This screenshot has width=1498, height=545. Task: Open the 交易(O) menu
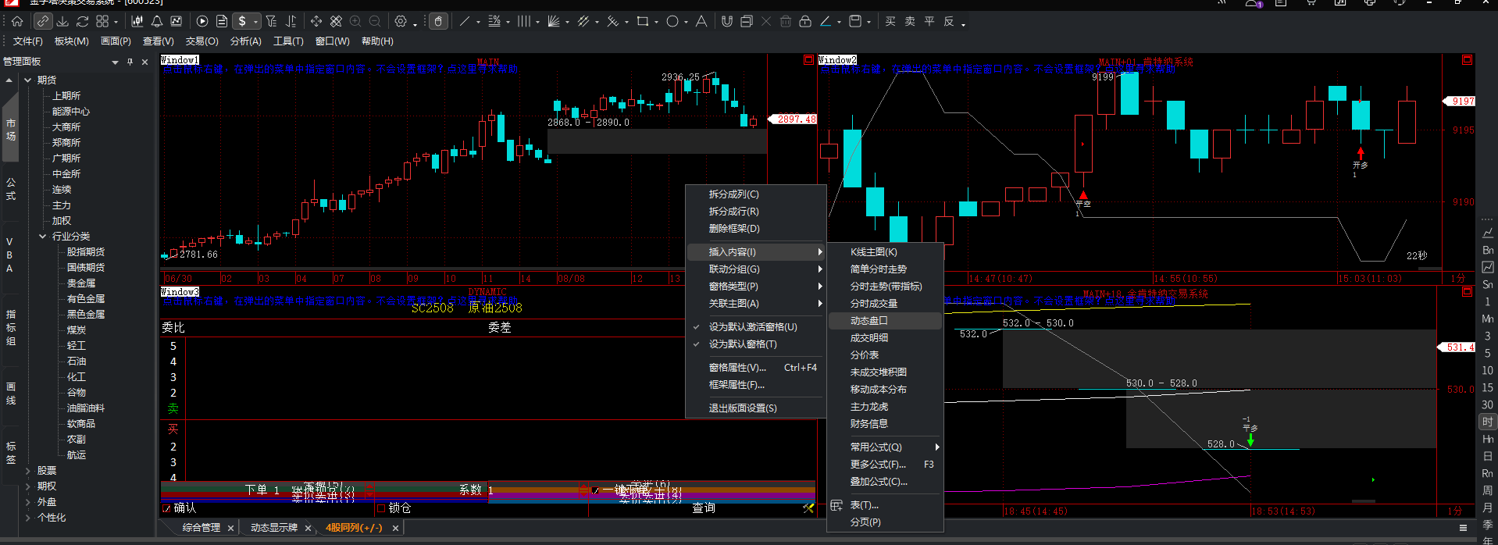[x=202, y=41]
